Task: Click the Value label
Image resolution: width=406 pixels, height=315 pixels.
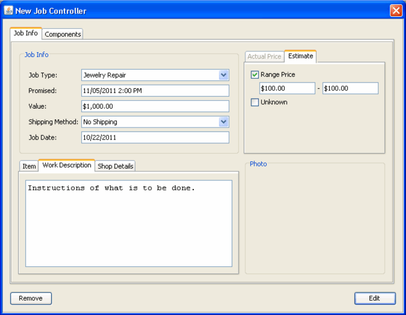Action: click(x=38, y=106)
